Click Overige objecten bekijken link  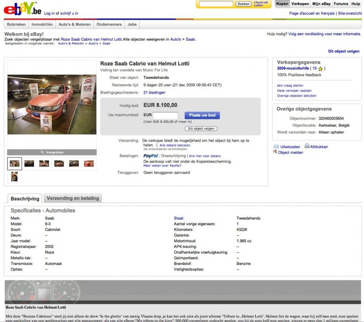pos(297,96)
